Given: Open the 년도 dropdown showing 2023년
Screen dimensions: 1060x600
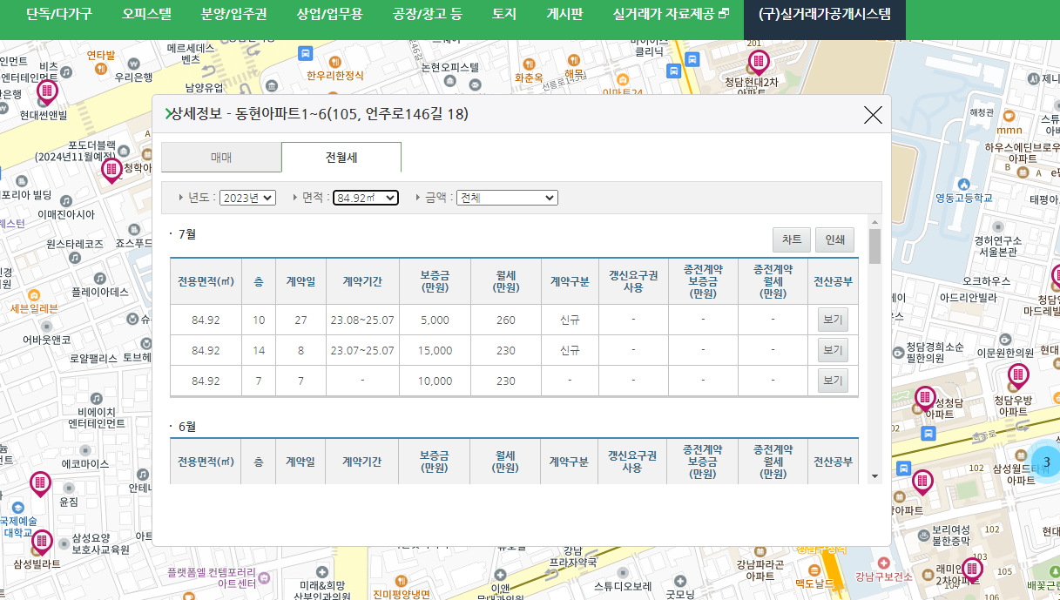Looking at the screenshot, I should click(247, 198).
